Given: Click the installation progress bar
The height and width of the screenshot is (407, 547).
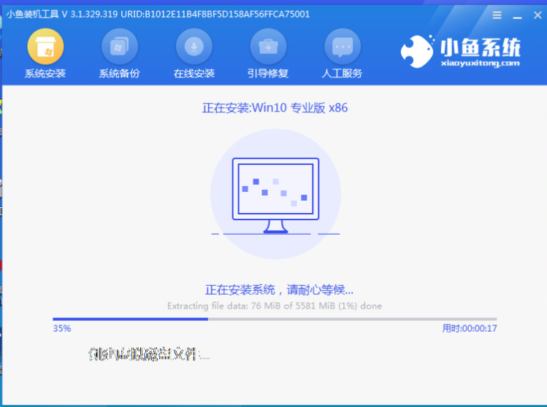Looking at the screenshot, I should pyautogui.click(x=275, y=319).
